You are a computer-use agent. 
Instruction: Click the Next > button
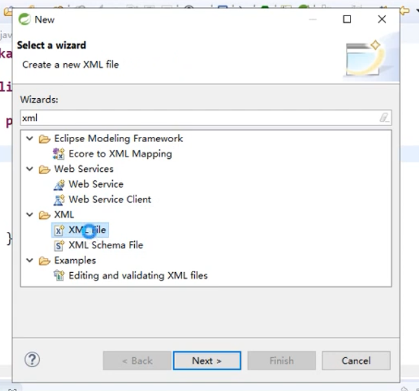pos(207,361)
